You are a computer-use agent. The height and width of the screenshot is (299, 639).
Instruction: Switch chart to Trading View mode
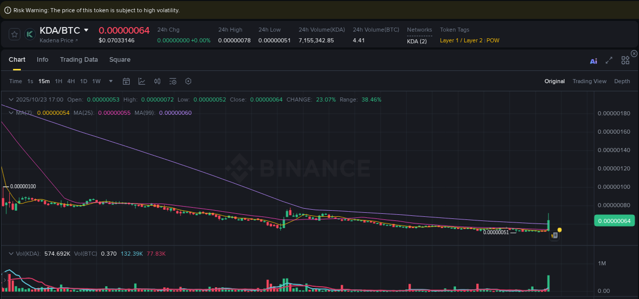tap(589, 81)
